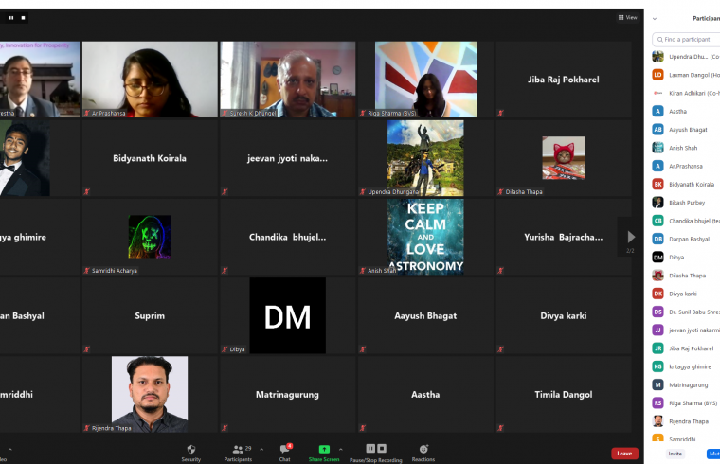The image size is (720, 464).
Task: Select Ar.Prashansa video tile
Action: pyautogui.click(x=150, y=80)
